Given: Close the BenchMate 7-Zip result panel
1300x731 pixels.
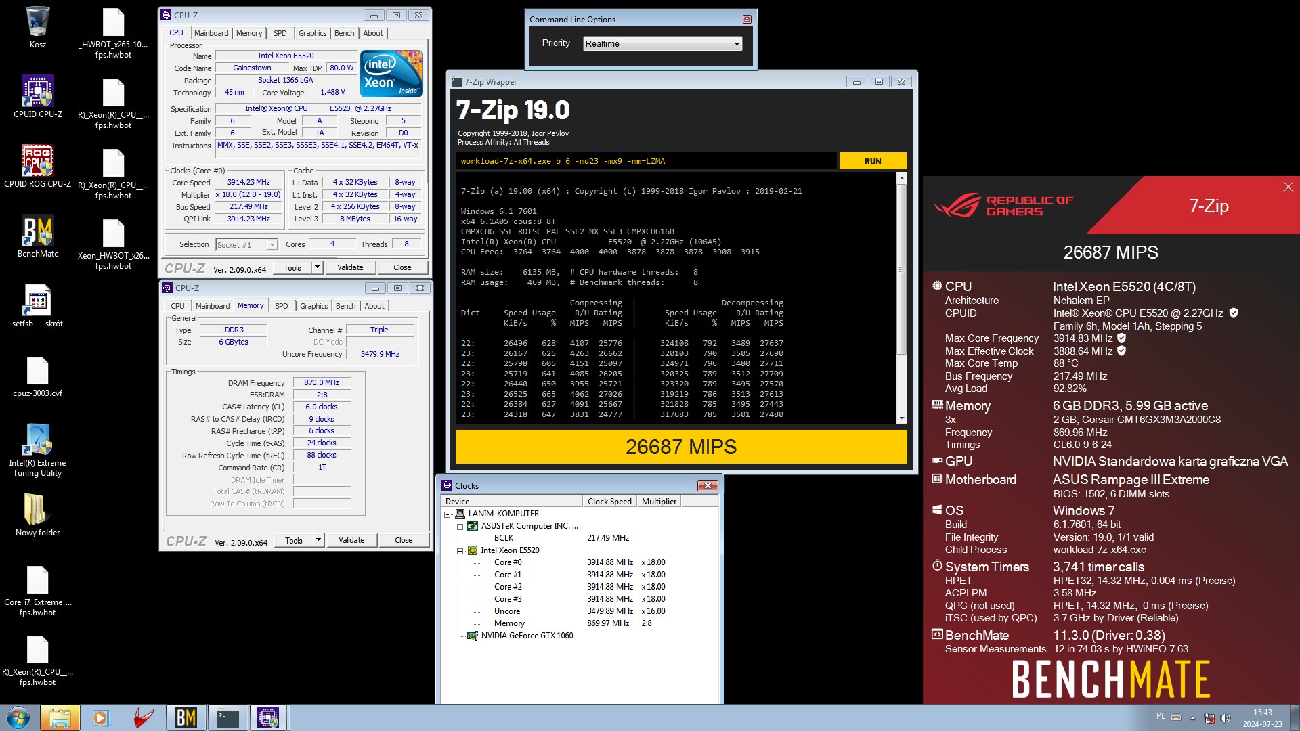Looking at the screenshot, I should pyautogui.click(x=1288, y=187).
